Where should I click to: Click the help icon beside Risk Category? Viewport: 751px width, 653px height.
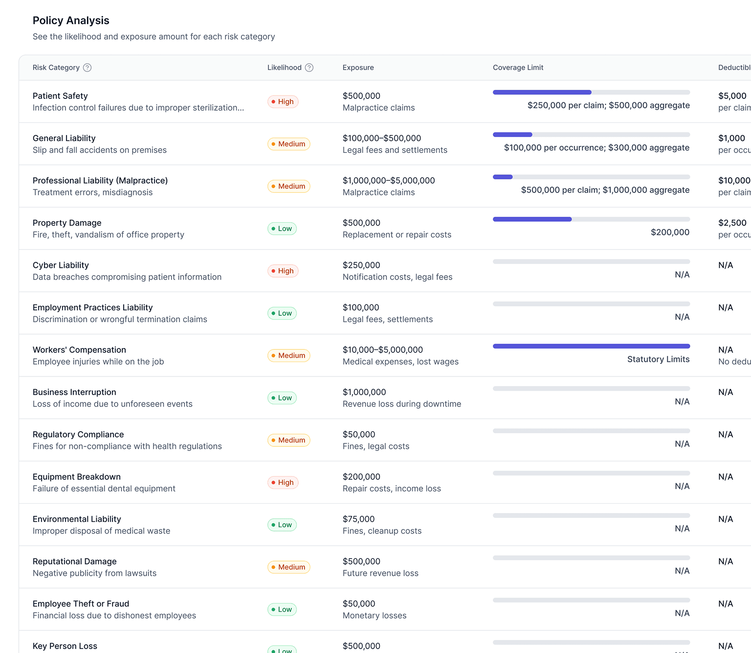[x=87, y=68]
